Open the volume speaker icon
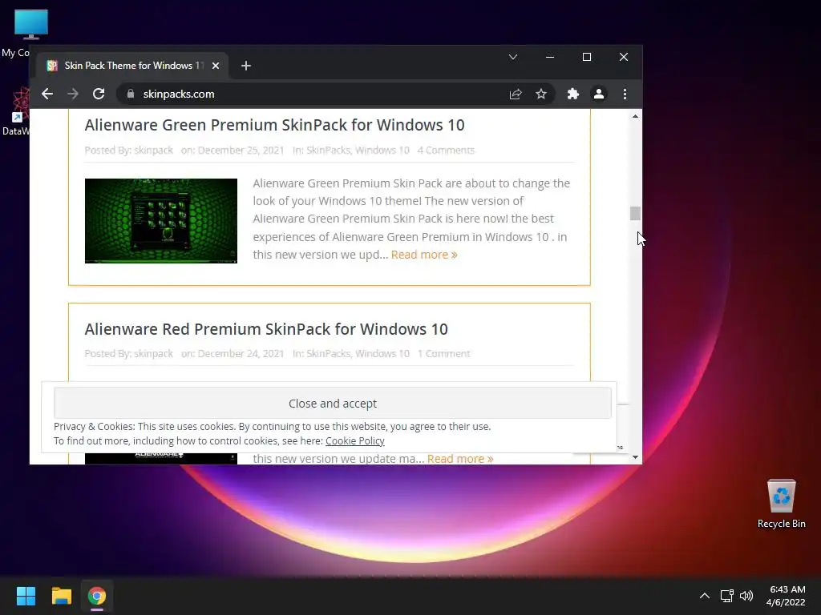This screenshot has width=821, height=615. click(746, 596)
